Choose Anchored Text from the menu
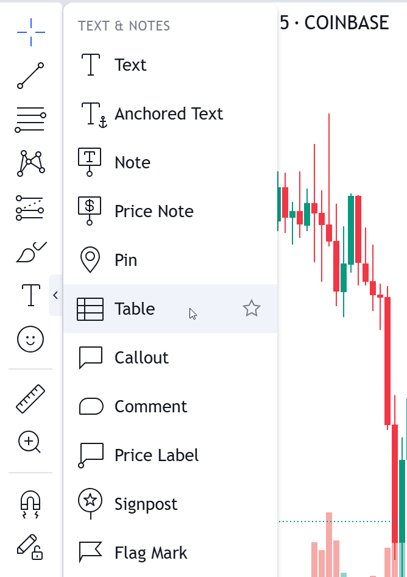 point(168,114)
